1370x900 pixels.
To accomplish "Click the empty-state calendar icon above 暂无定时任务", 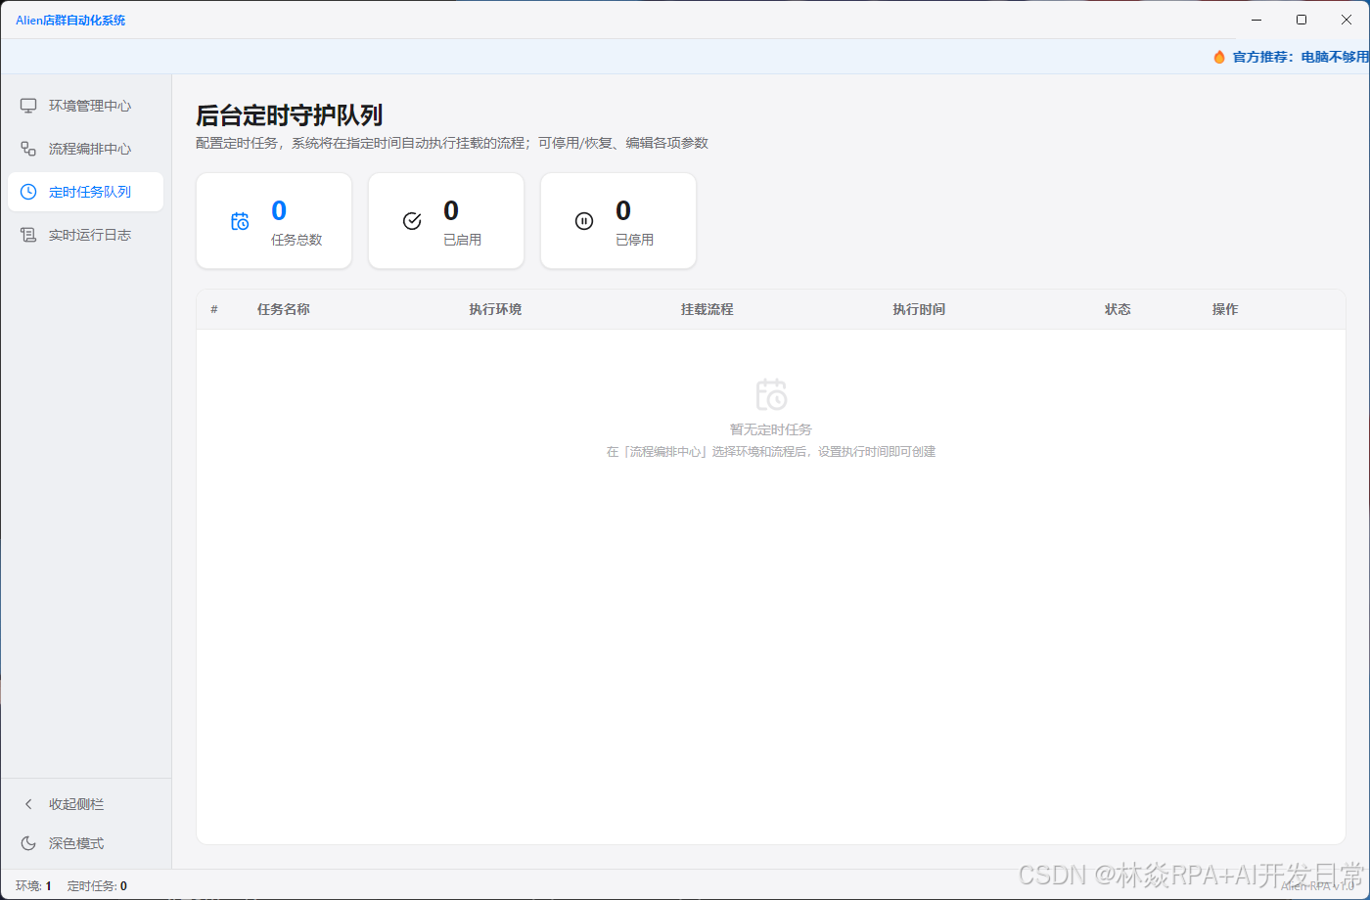I will 771,394.
